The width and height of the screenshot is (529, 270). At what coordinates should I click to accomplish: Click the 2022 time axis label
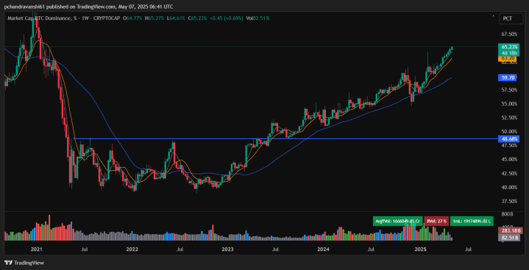pos(132,249)
